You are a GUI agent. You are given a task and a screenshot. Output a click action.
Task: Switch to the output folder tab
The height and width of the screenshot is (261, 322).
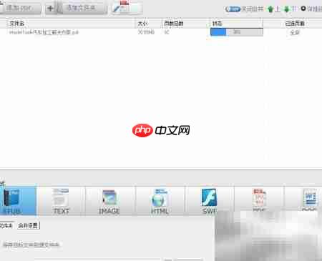coord(6,225)
